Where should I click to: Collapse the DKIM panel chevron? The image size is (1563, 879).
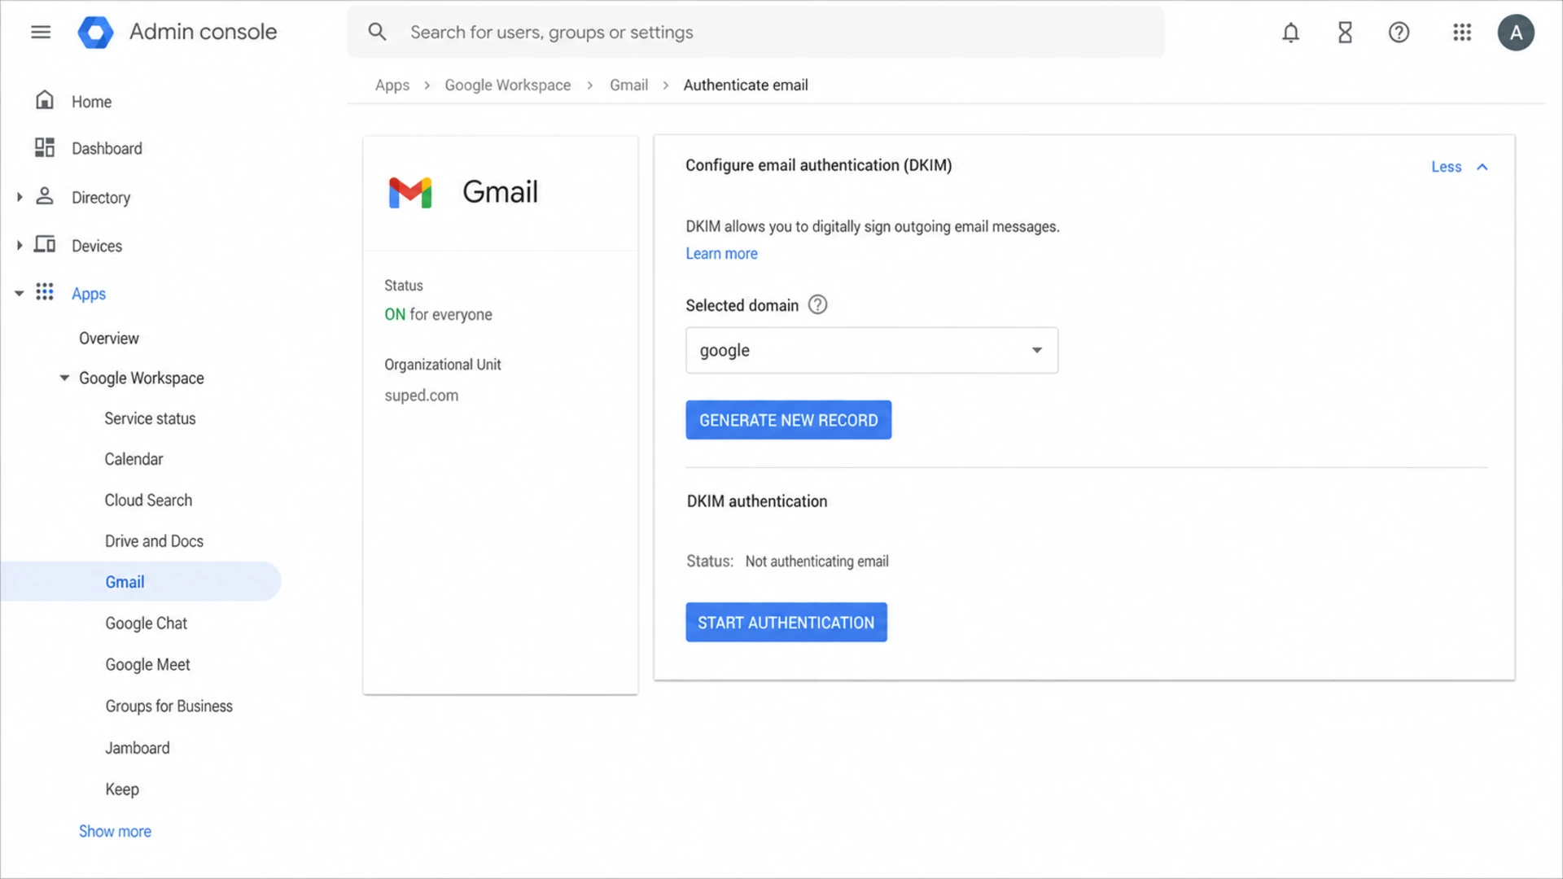pyautogui.click(x=1482, y=167)
